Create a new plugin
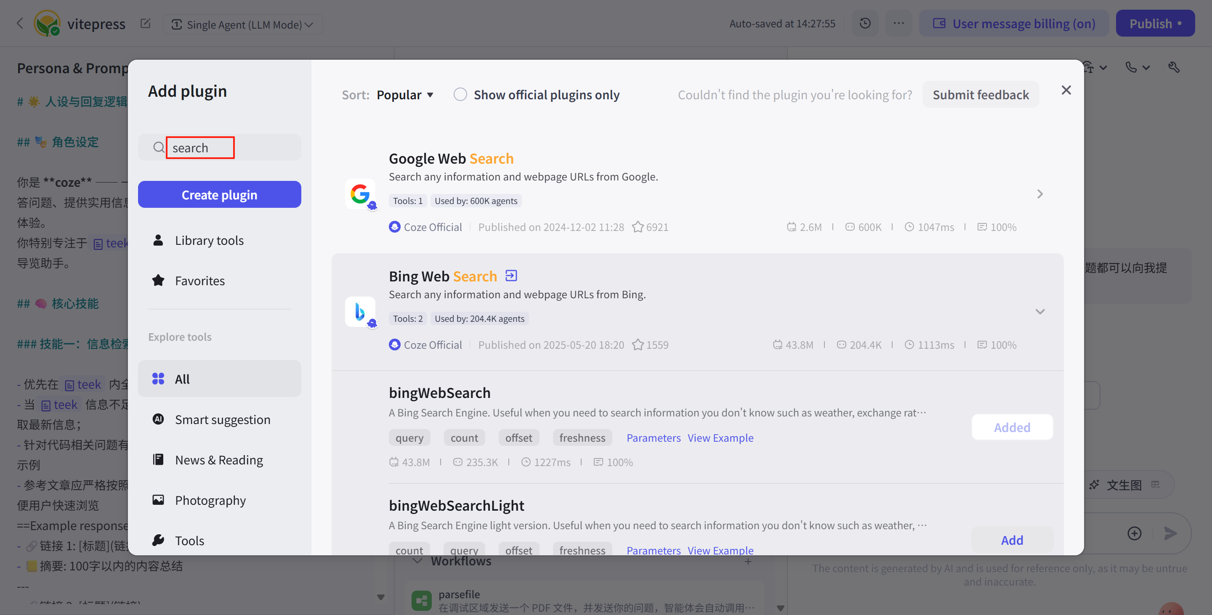Image resolution: width=1212 pixels, height=615 pixels. pyautogui.click(x=219, y=195)
